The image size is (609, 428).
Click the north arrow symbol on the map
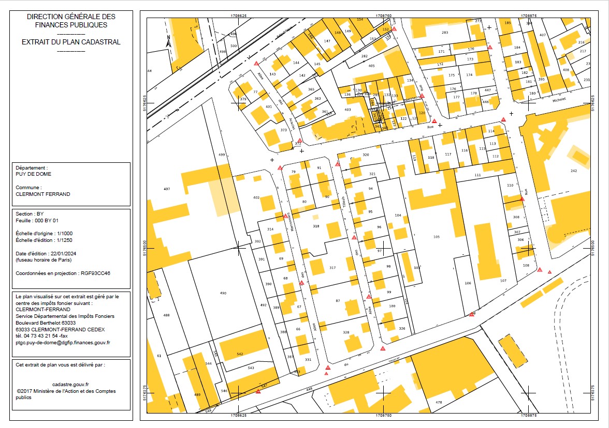(169, 41)
